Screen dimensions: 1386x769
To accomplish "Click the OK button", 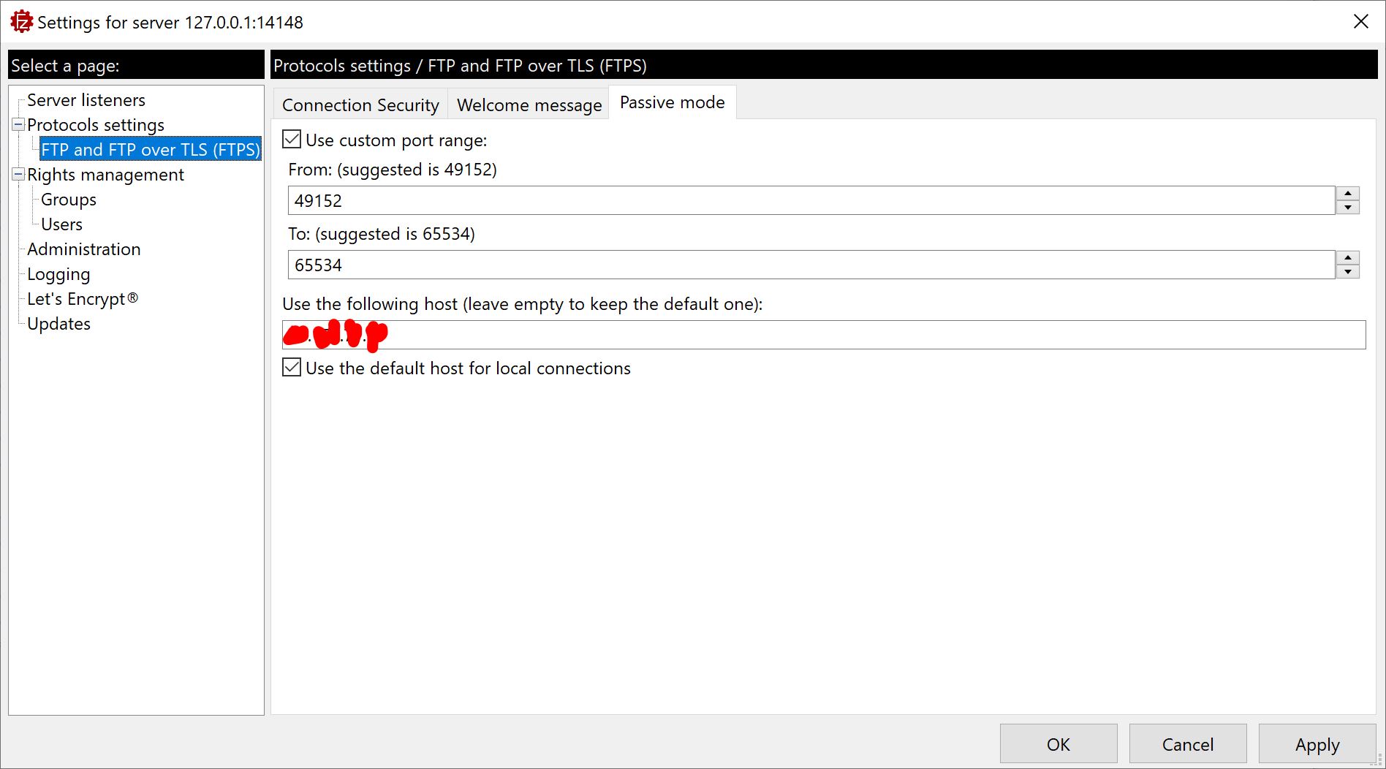I will (1059, 744).
